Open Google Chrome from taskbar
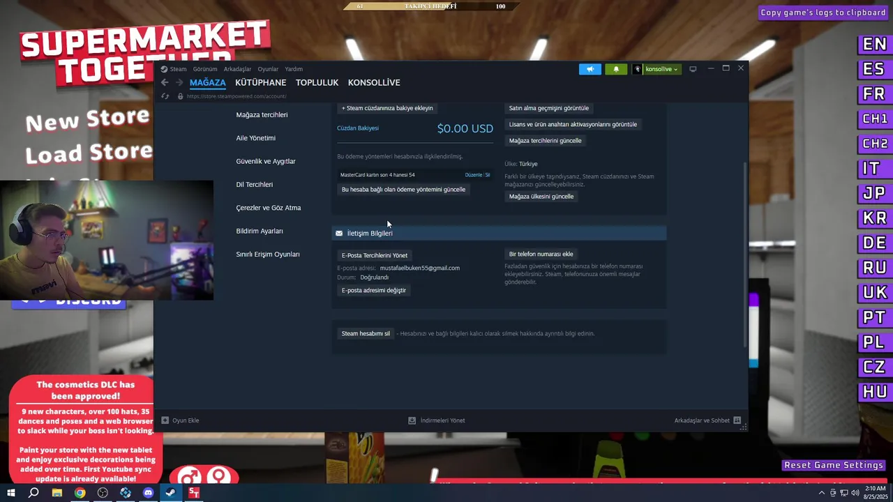 tap(80, 493)
